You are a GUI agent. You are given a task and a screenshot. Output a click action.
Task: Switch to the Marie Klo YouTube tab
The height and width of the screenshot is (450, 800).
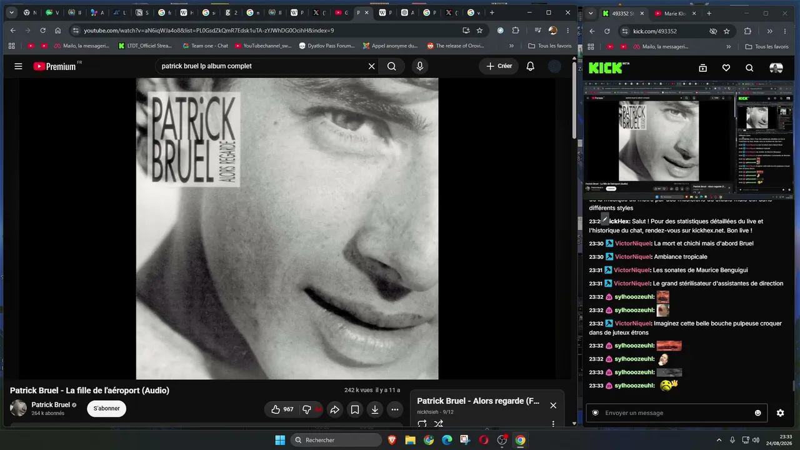point(675,13)
